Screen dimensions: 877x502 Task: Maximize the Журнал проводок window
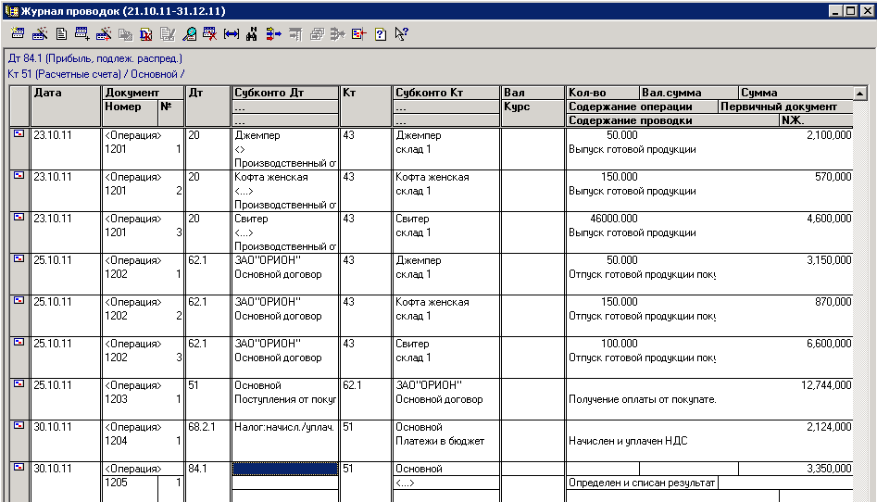[850, 10]
